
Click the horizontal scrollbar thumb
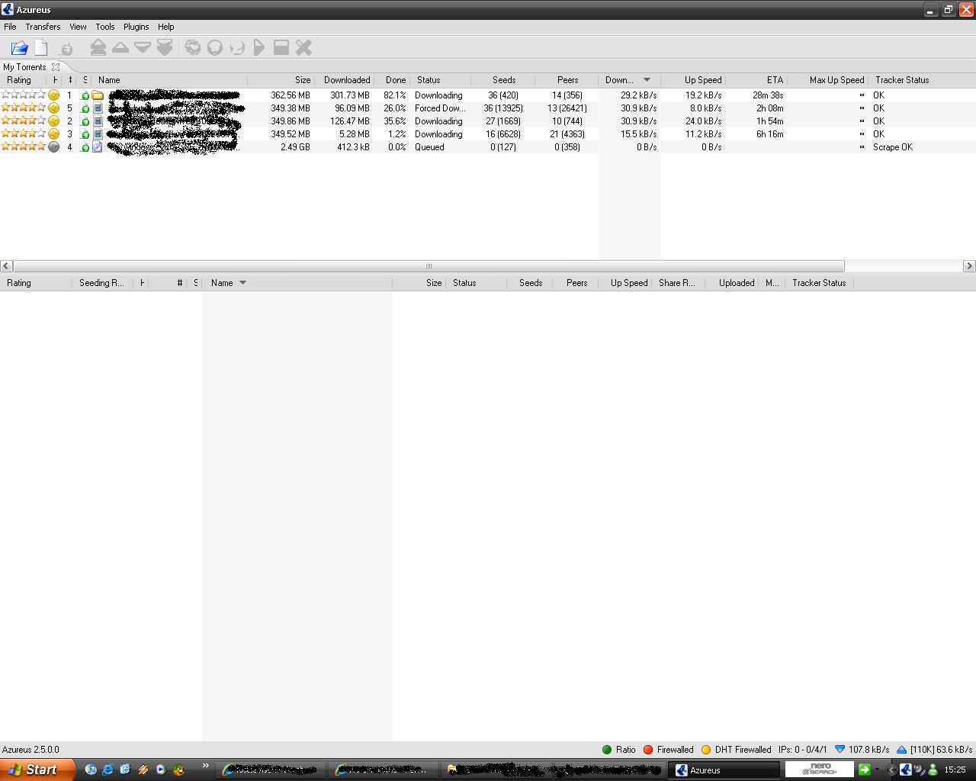429,266
